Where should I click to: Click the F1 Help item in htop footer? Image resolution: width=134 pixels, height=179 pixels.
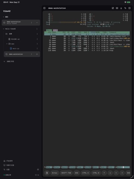tap(48, 167)
